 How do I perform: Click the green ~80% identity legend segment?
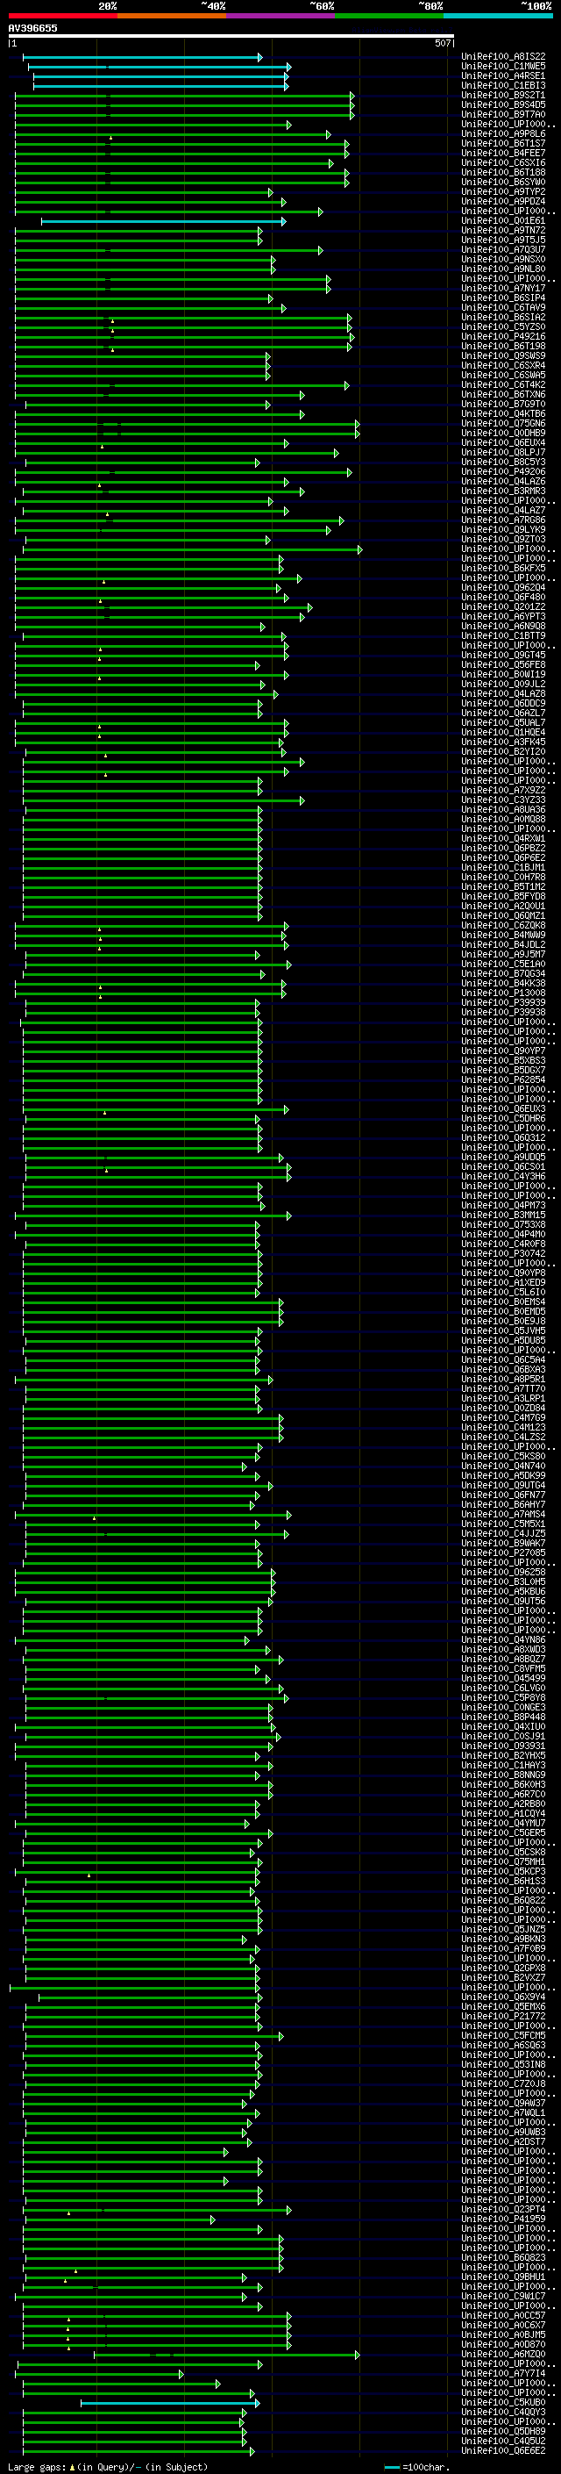[x=389, y=16]
